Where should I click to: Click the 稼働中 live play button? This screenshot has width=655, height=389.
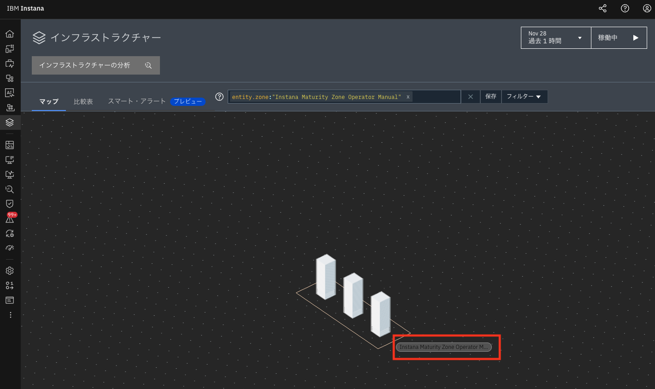pyautogui.click(x=619, y=38)
